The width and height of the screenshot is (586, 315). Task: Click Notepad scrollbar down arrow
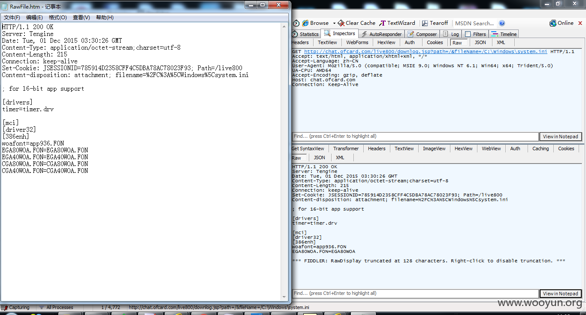pyautogui.click(x=284, y=297)
